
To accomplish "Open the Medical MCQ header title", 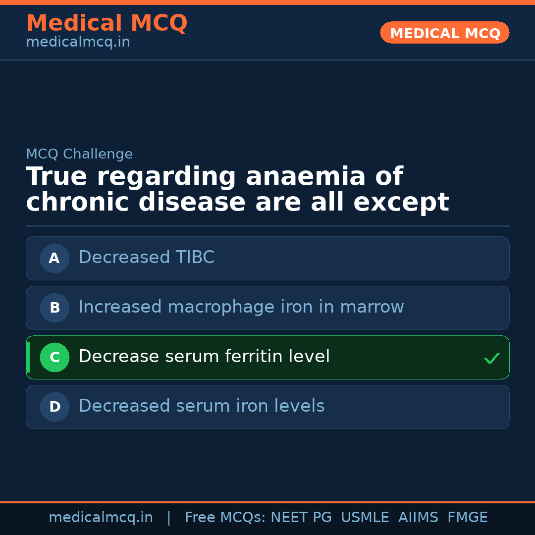I will pyautogui.click(x=107, y=23).
